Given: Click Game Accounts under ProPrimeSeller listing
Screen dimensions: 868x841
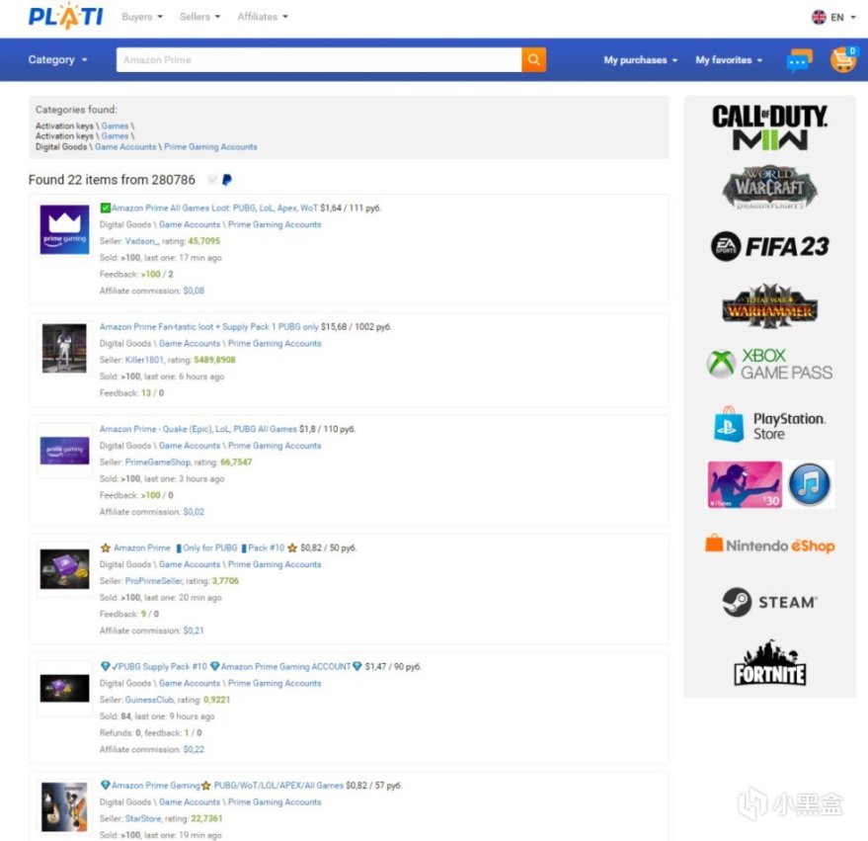Looking at the screenshot, I should click(190, 564).
